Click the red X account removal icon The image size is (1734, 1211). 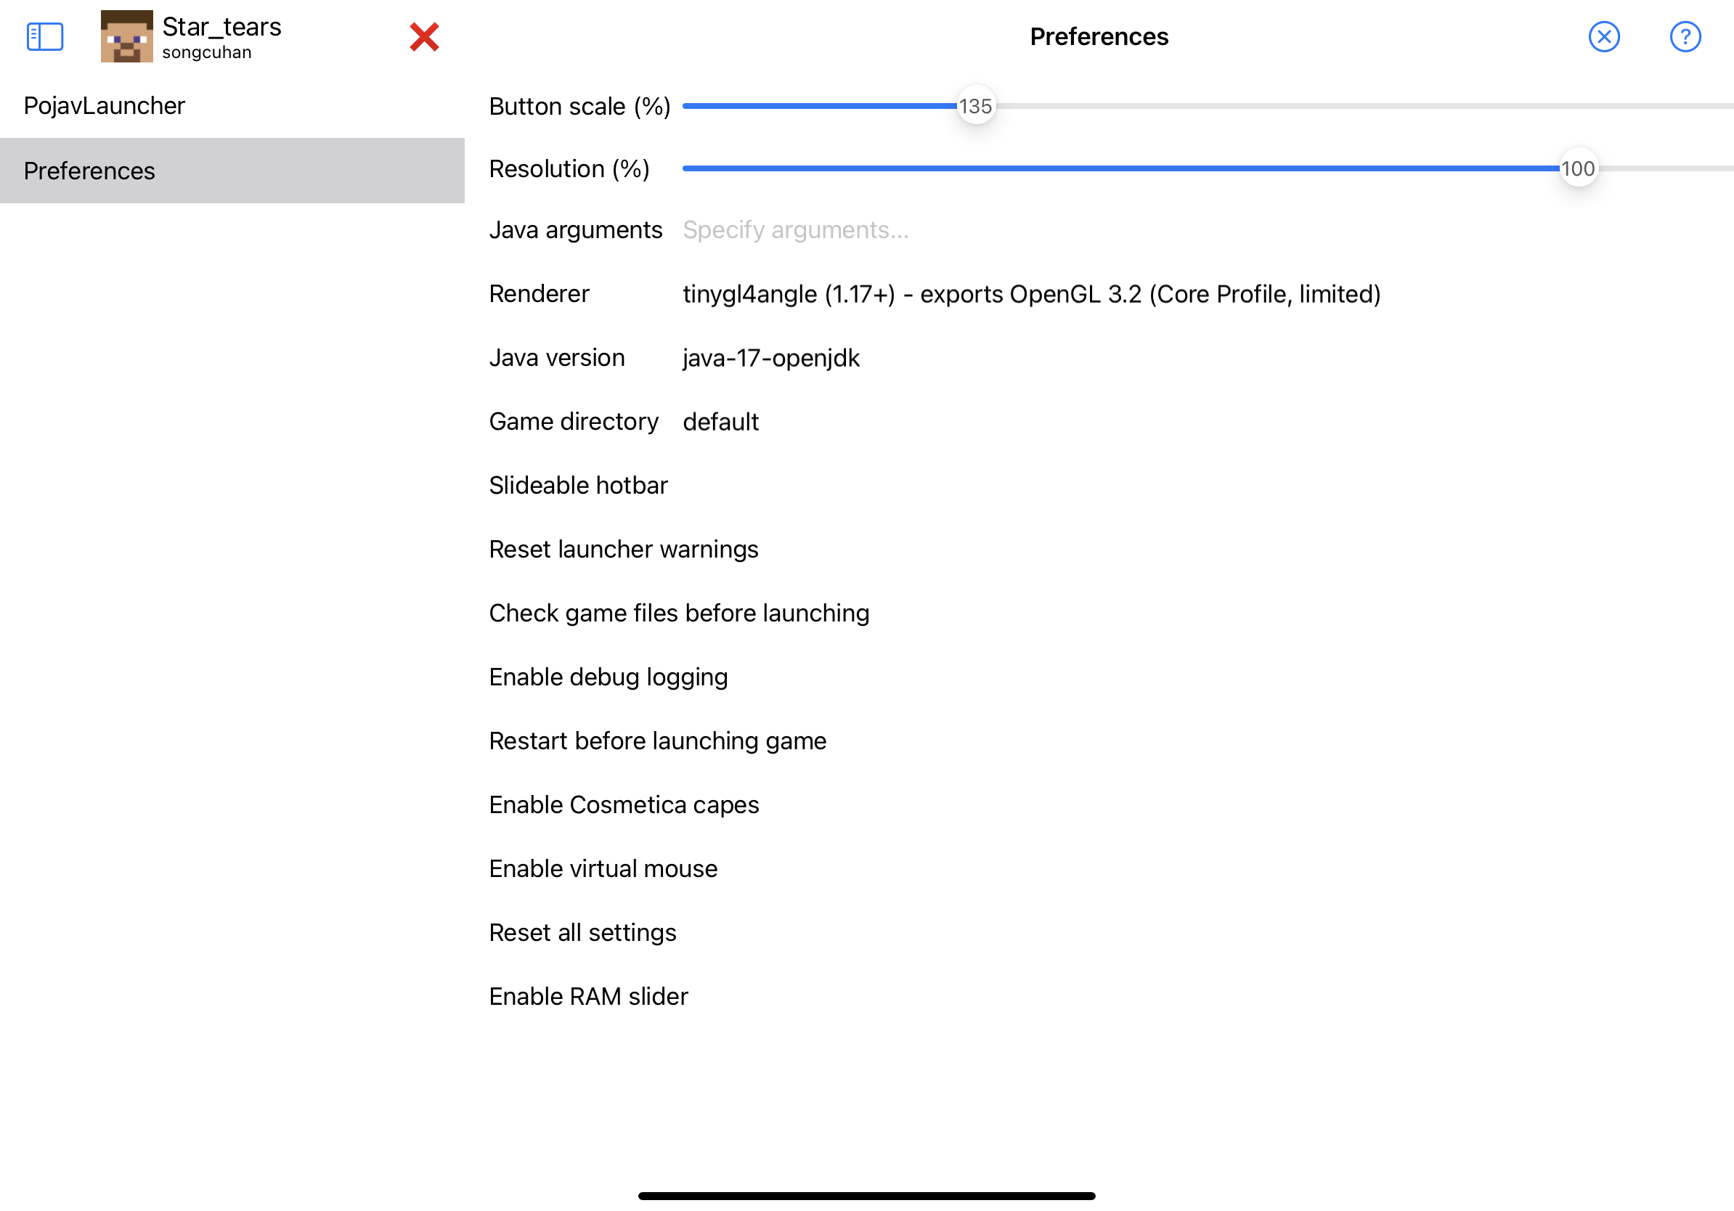pos(425,36)
